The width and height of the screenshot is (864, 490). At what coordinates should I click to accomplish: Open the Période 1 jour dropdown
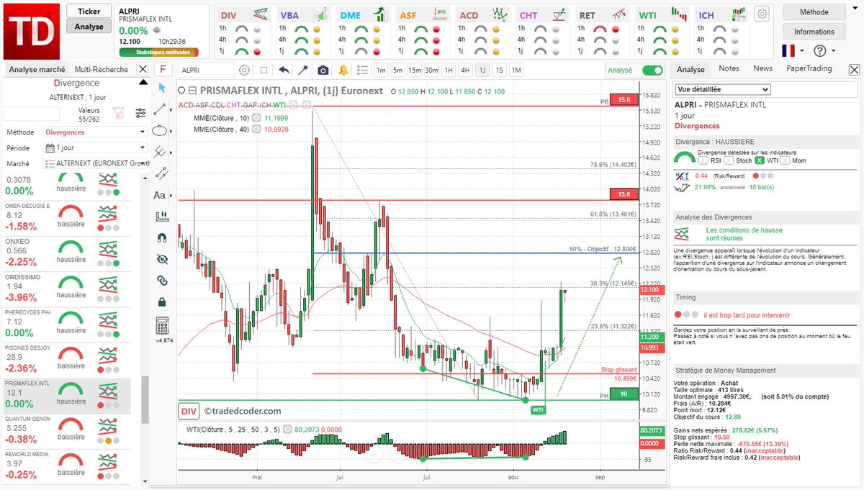95,148
